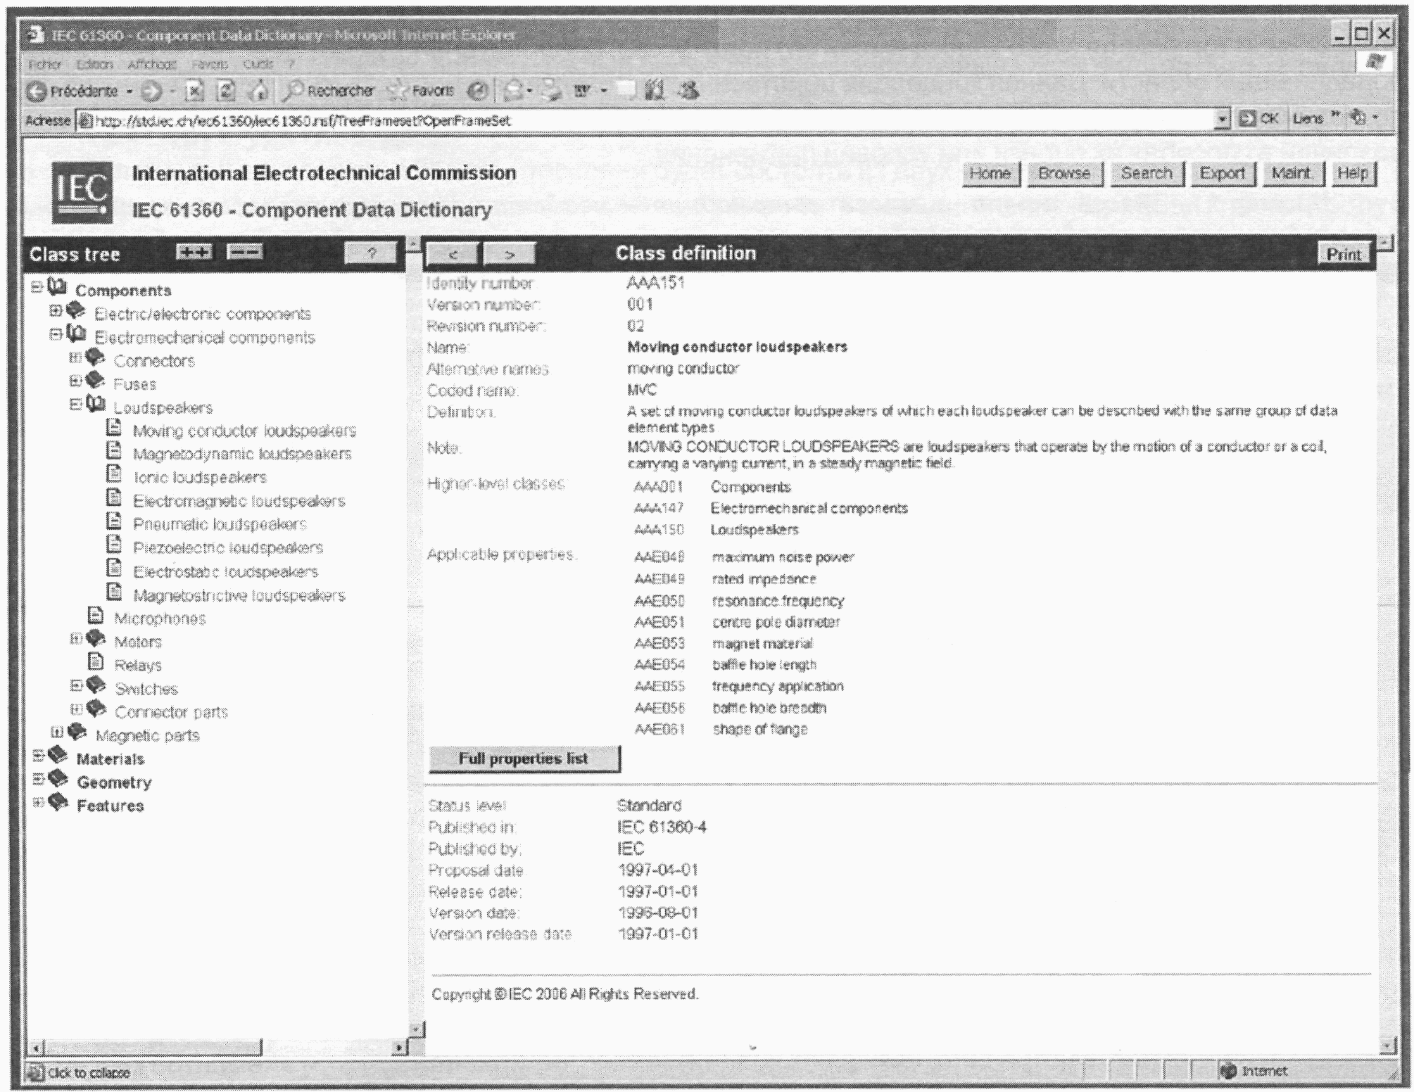Show the Full properties list
The height and width of the screenshot is (1092, 1414).
[524, 759]
